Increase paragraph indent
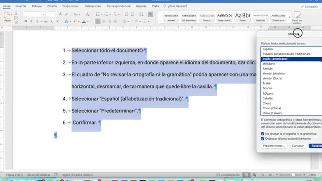 click(132, 14)
